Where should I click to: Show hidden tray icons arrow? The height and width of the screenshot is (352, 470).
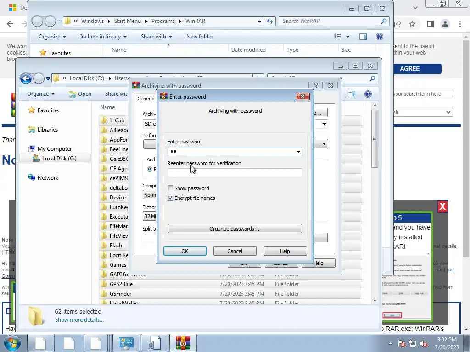point(390,344)
